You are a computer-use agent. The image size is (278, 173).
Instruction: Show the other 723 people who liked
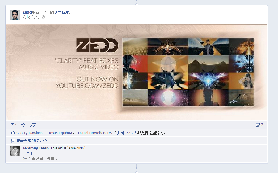(127, 133)
